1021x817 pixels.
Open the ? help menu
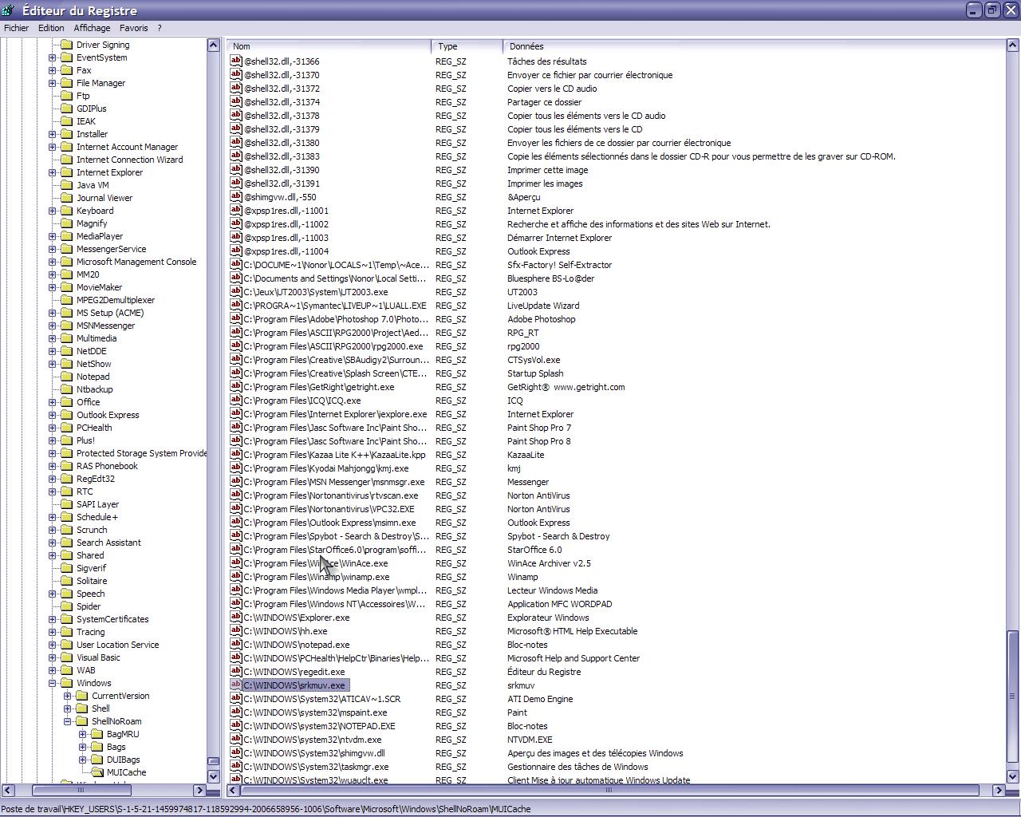coord(160,28)
